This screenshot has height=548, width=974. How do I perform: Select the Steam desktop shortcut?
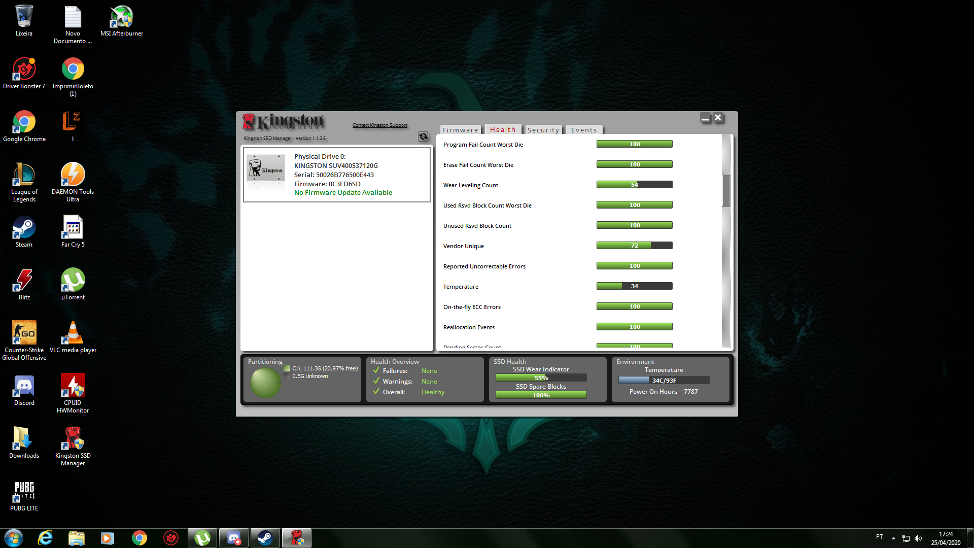coord(24,232)
